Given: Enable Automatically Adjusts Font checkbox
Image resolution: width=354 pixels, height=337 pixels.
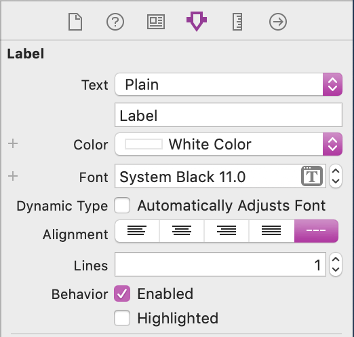Looking at the screenshot, I should pos(122,205).
